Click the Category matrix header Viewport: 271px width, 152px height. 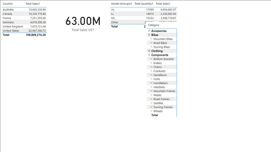[153, 25]
